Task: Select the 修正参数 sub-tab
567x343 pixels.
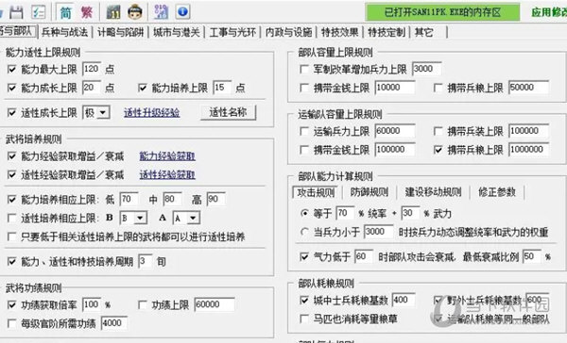Action: tap(497, 192)
